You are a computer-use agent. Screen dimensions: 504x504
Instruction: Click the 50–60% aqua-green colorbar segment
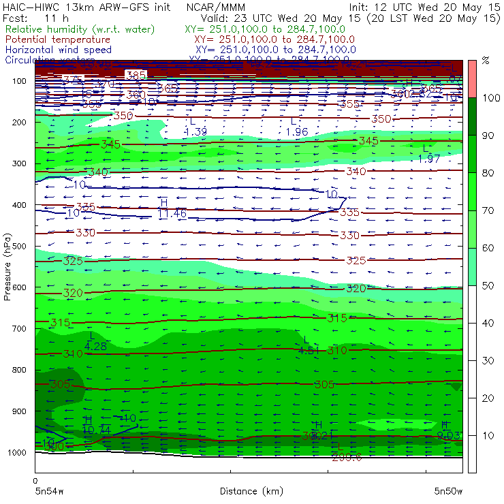[x=472, y=267]
